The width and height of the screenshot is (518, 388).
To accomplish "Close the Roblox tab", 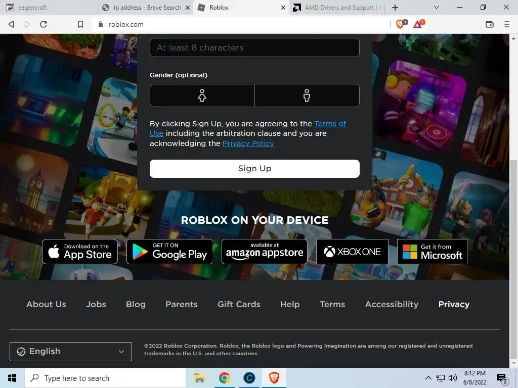I will pyautogui.click(x=283, y=7).
